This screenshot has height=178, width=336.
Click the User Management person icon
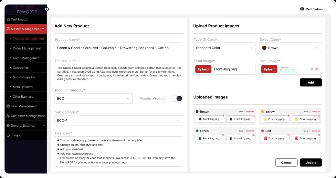(x=8, y=106)
